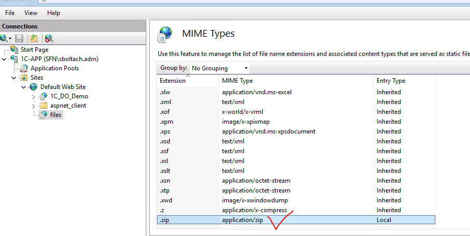Select the 1C_DO_Demo application
Image resolution: width=470 pixels, height=236 pixels.
[69, 96]
